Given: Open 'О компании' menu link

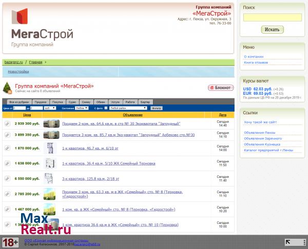Looking at the screenshot, I should (254, 56).
